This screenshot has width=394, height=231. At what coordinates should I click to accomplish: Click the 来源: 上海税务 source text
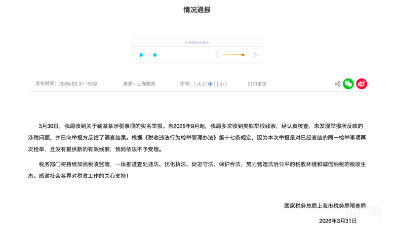coord(139,84)
